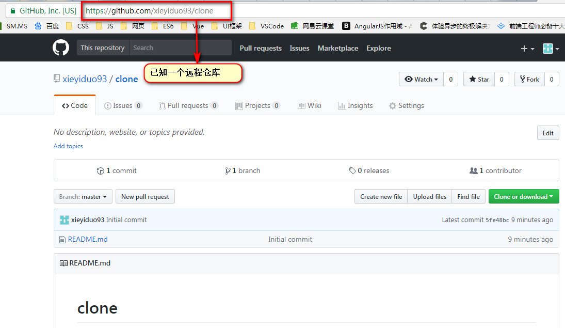Switch to the repository Pull requests tab
This screenshot has width=565, height=328.
188,106
